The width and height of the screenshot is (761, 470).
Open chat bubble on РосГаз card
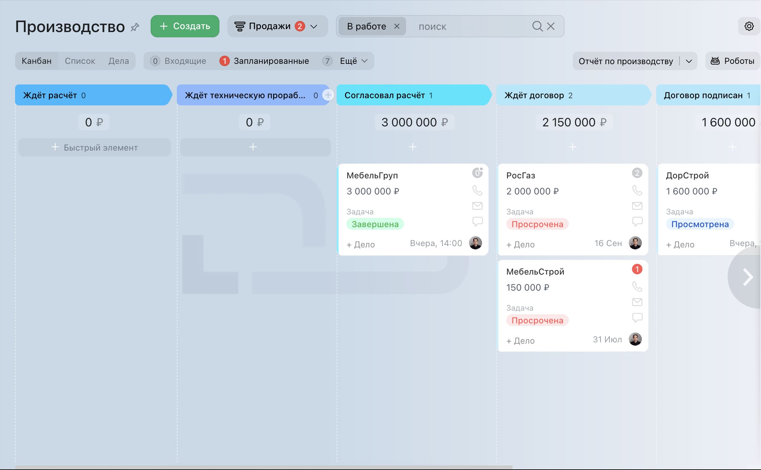[x=637, y=222]
